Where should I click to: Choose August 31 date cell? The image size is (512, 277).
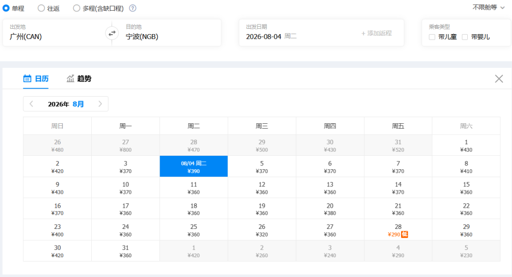click(125, 251)
